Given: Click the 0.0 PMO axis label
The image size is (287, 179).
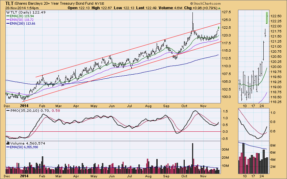Looking at the screenshot, I should [225, 132].
